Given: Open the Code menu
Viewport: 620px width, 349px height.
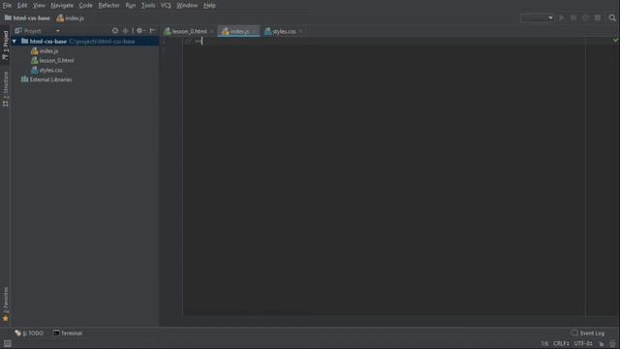Looking at the screenshot, I should (x=85, y=6).
